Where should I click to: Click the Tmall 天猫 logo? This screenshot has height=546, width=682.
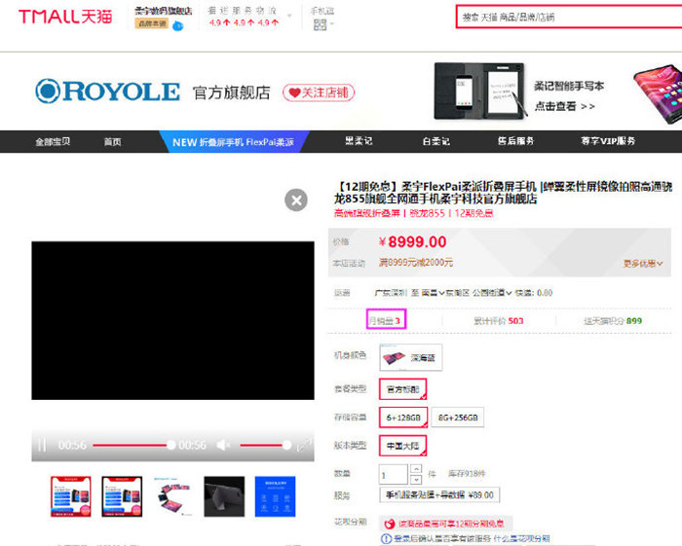coord(64,17)
